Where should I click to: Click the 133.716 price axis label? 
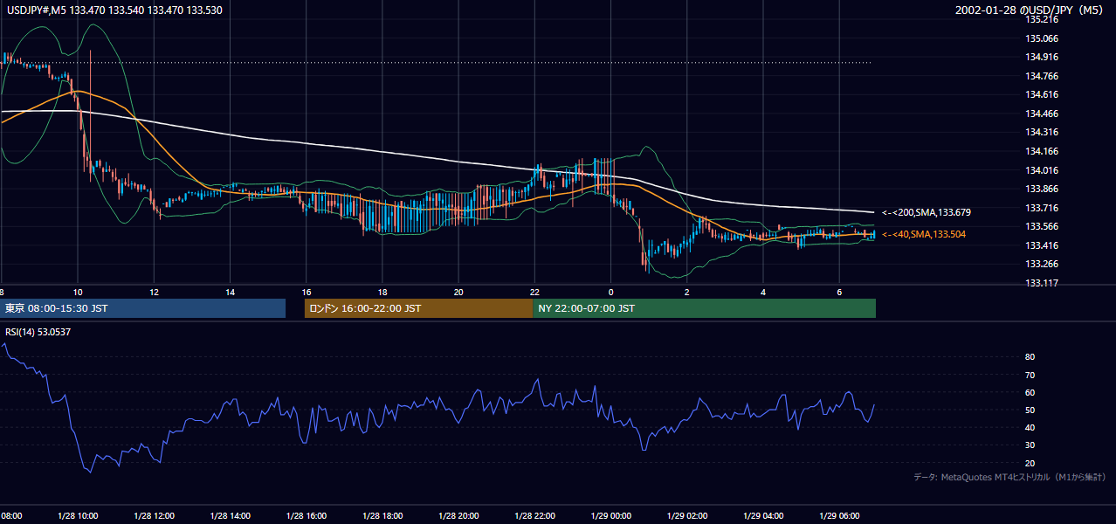click(1042, 208)
